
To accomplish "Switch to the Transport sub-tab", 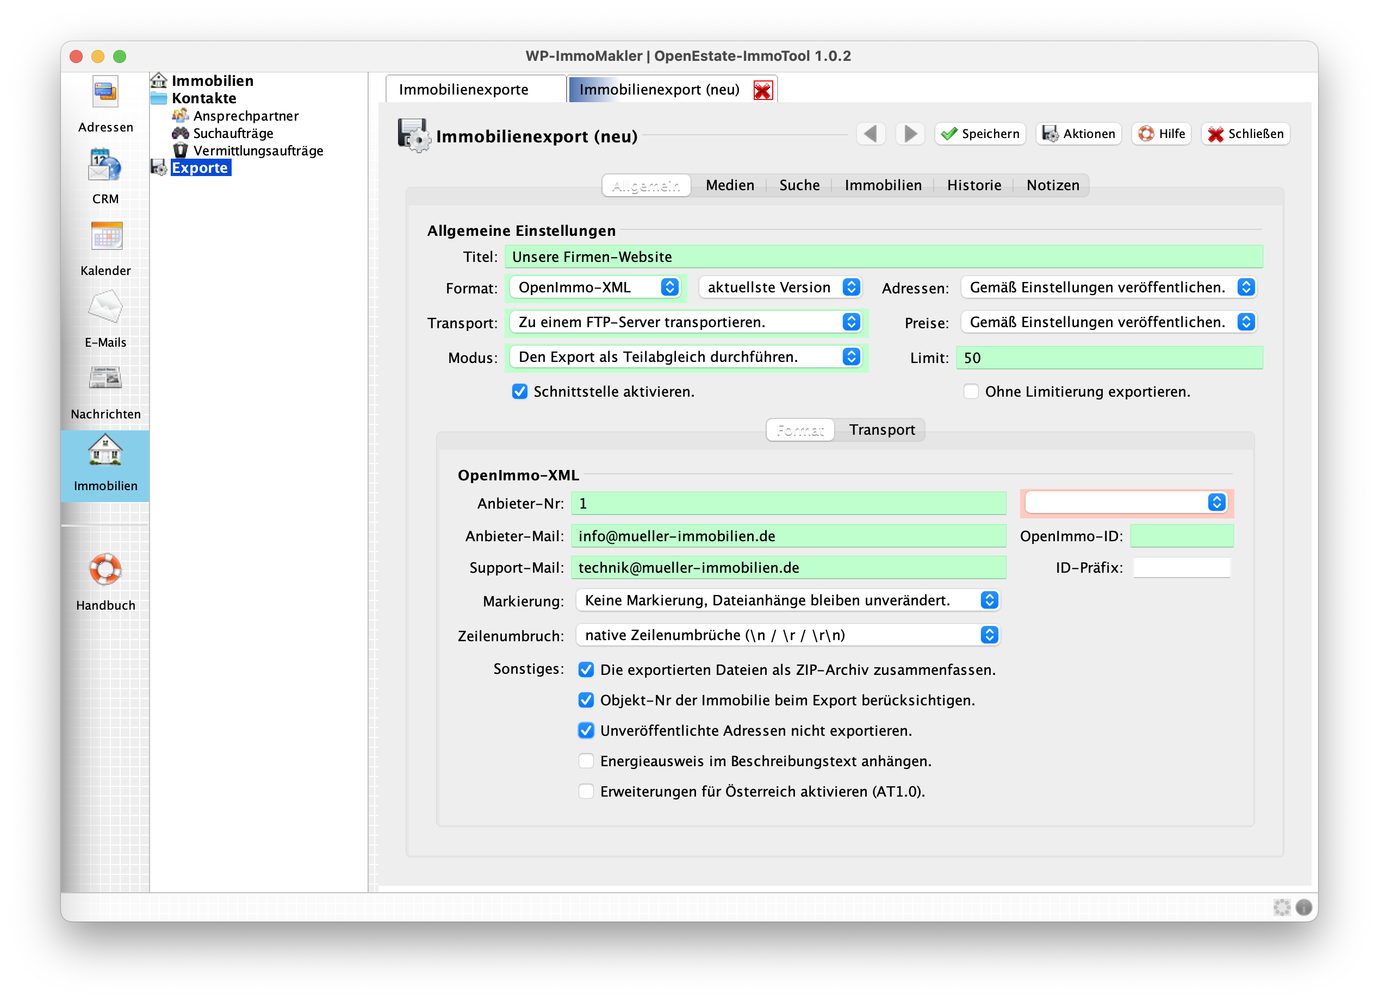I will click(881, 430).
